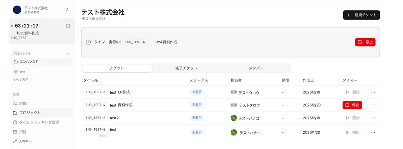Viewport: 403px width, 149px height.
Task: Start the timer for EHD_TEST-1 with 開始
Action: coord(352,132)
